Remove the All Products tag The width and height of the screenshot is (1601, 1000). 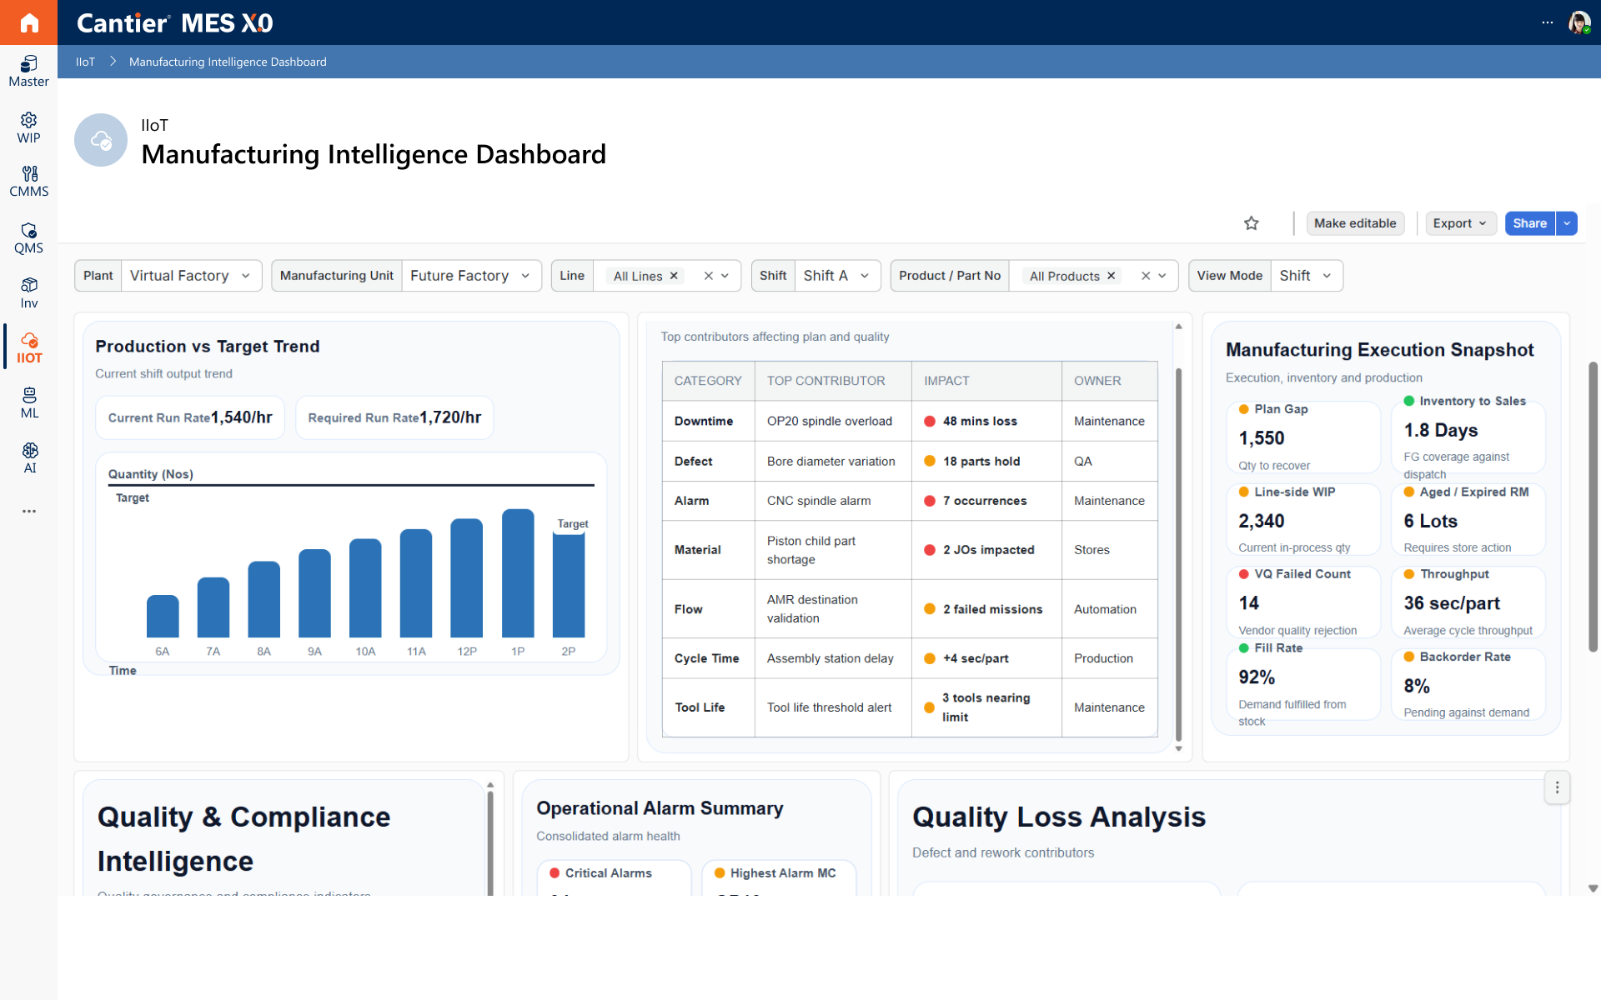1111,276
